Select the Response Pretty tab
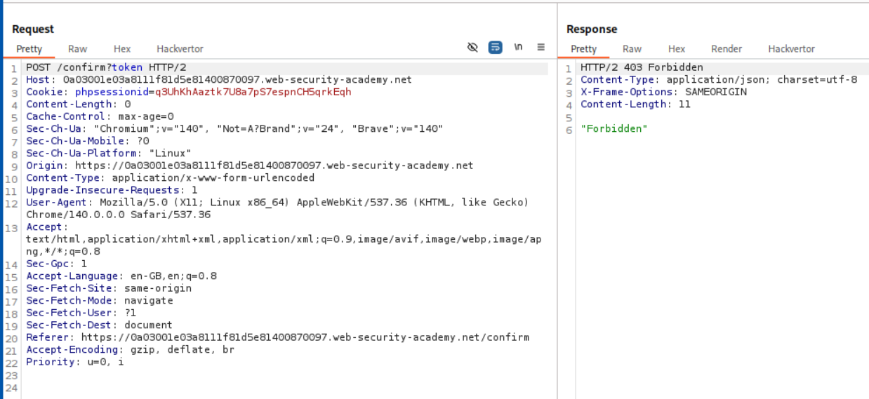Viewport: 869px width, 399px height. pyautogui.click(x=583, y=49)
